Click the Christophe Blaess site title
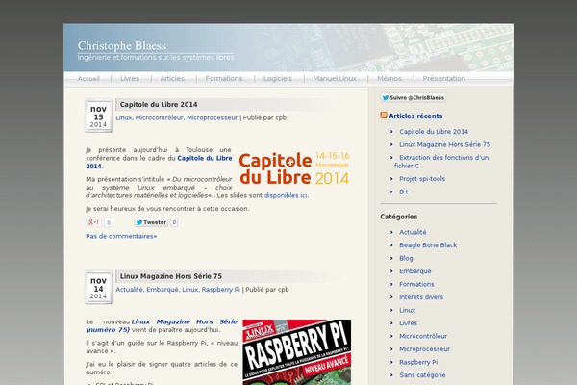 [x=122, y=45]
